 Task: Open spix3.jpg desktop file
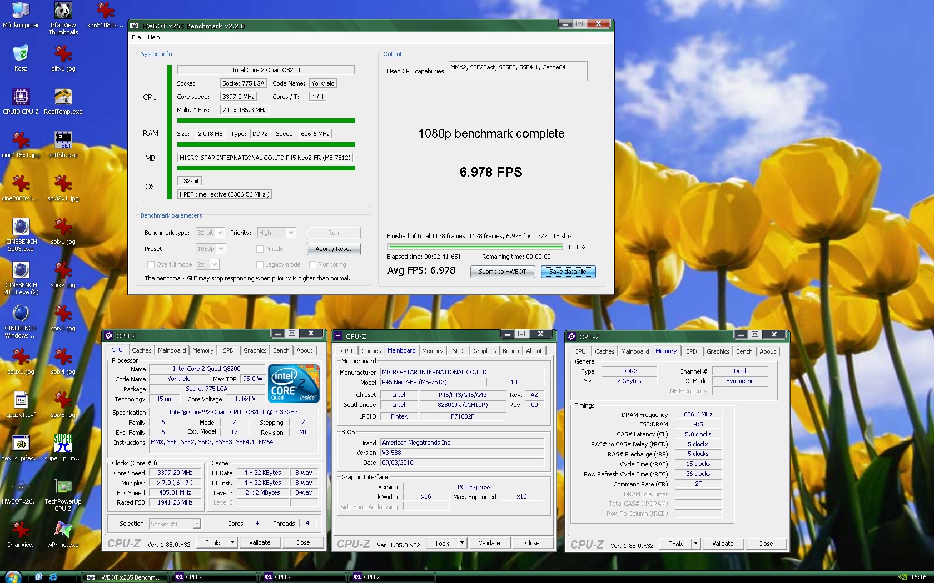click(x=63, y=318)
